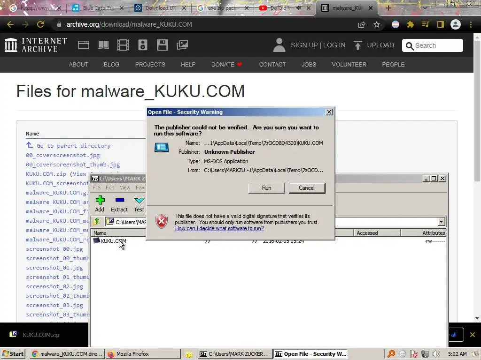Screen dimensions: 481x360
Task: Open 00_coverscreenshot.jpg file link
Action: (x=62, y=155)
